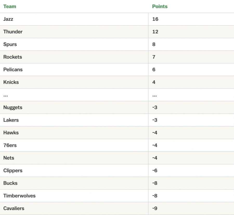Click the Lakers team name
This screenshot has height=215, width=234.
point(11,120)
